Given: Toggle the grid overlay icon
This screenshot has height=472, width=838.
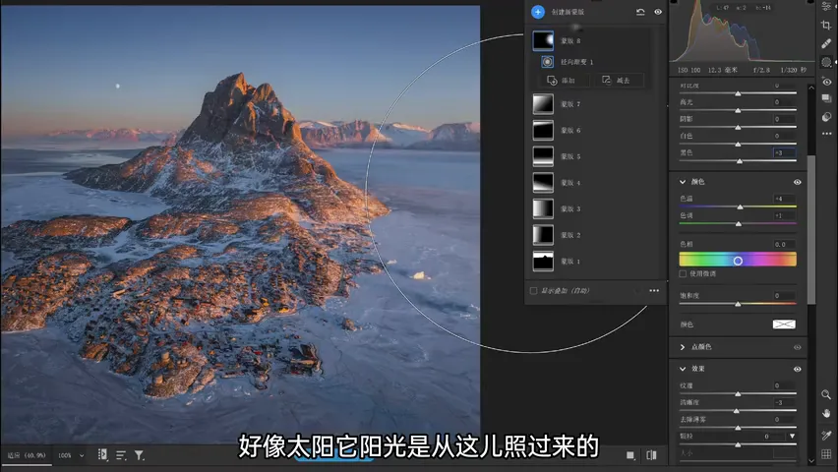Looking at the screenshot, I should pos(826,454).
